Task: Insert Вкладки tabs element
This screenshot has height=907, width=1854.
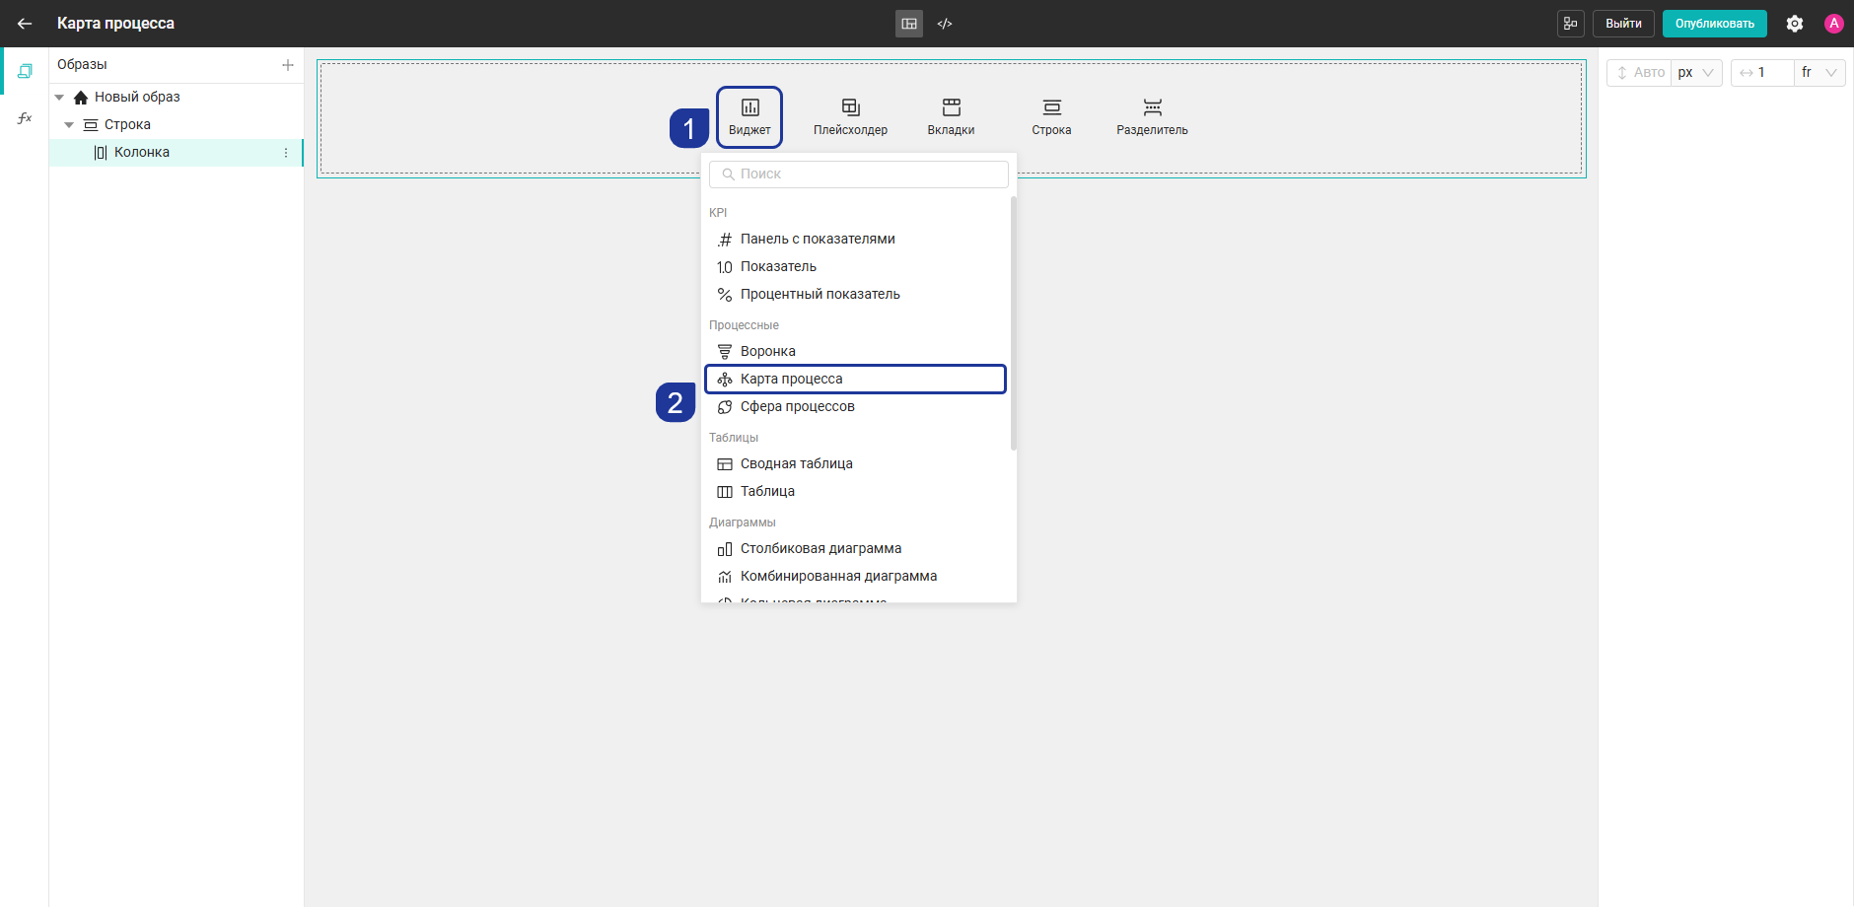Action: coord(951,117)
